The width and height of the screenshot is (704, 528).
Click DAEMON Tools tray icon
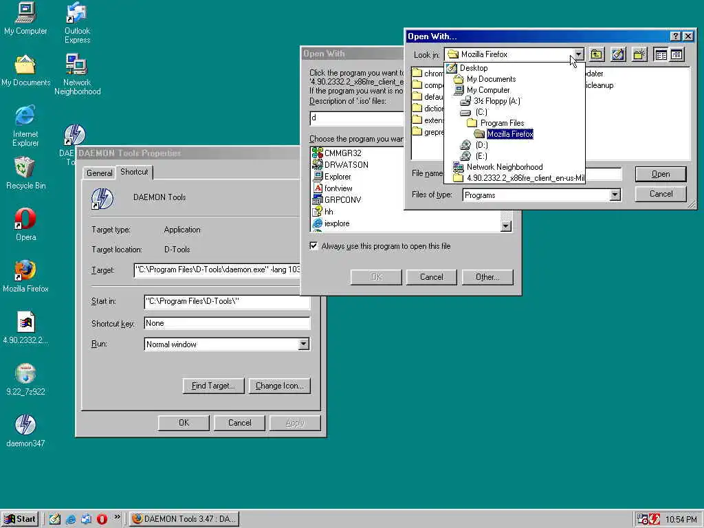[x=654, y=519]
